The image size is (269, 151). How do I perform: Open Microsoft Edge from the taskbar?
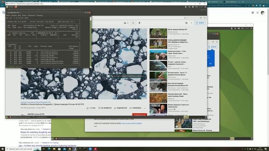[49, 149]
